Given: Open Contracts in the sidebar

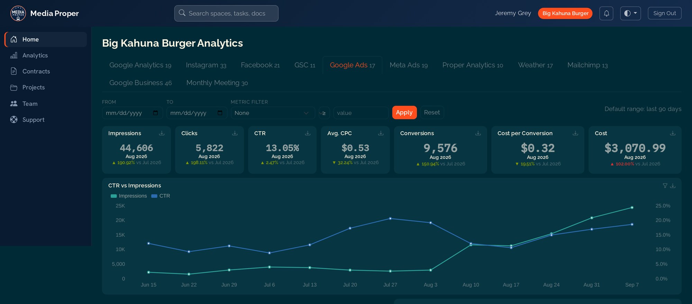Looking at the screenshot, I should tap(46, 71).
